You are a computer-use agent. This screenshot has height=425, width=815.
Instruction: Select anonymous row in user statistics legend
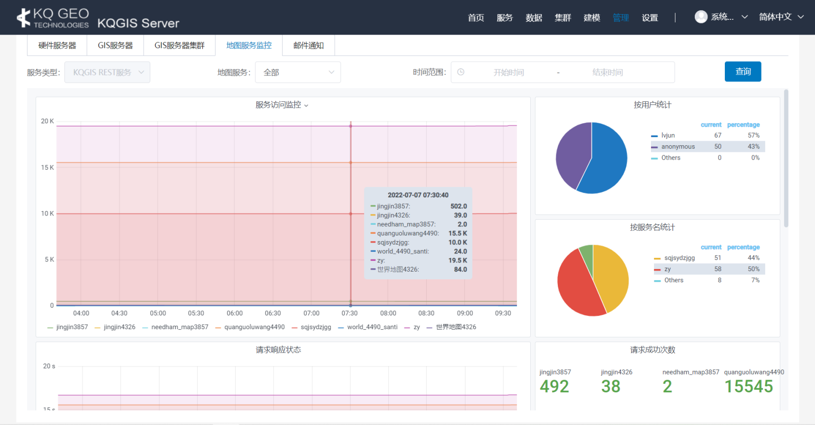708,147
